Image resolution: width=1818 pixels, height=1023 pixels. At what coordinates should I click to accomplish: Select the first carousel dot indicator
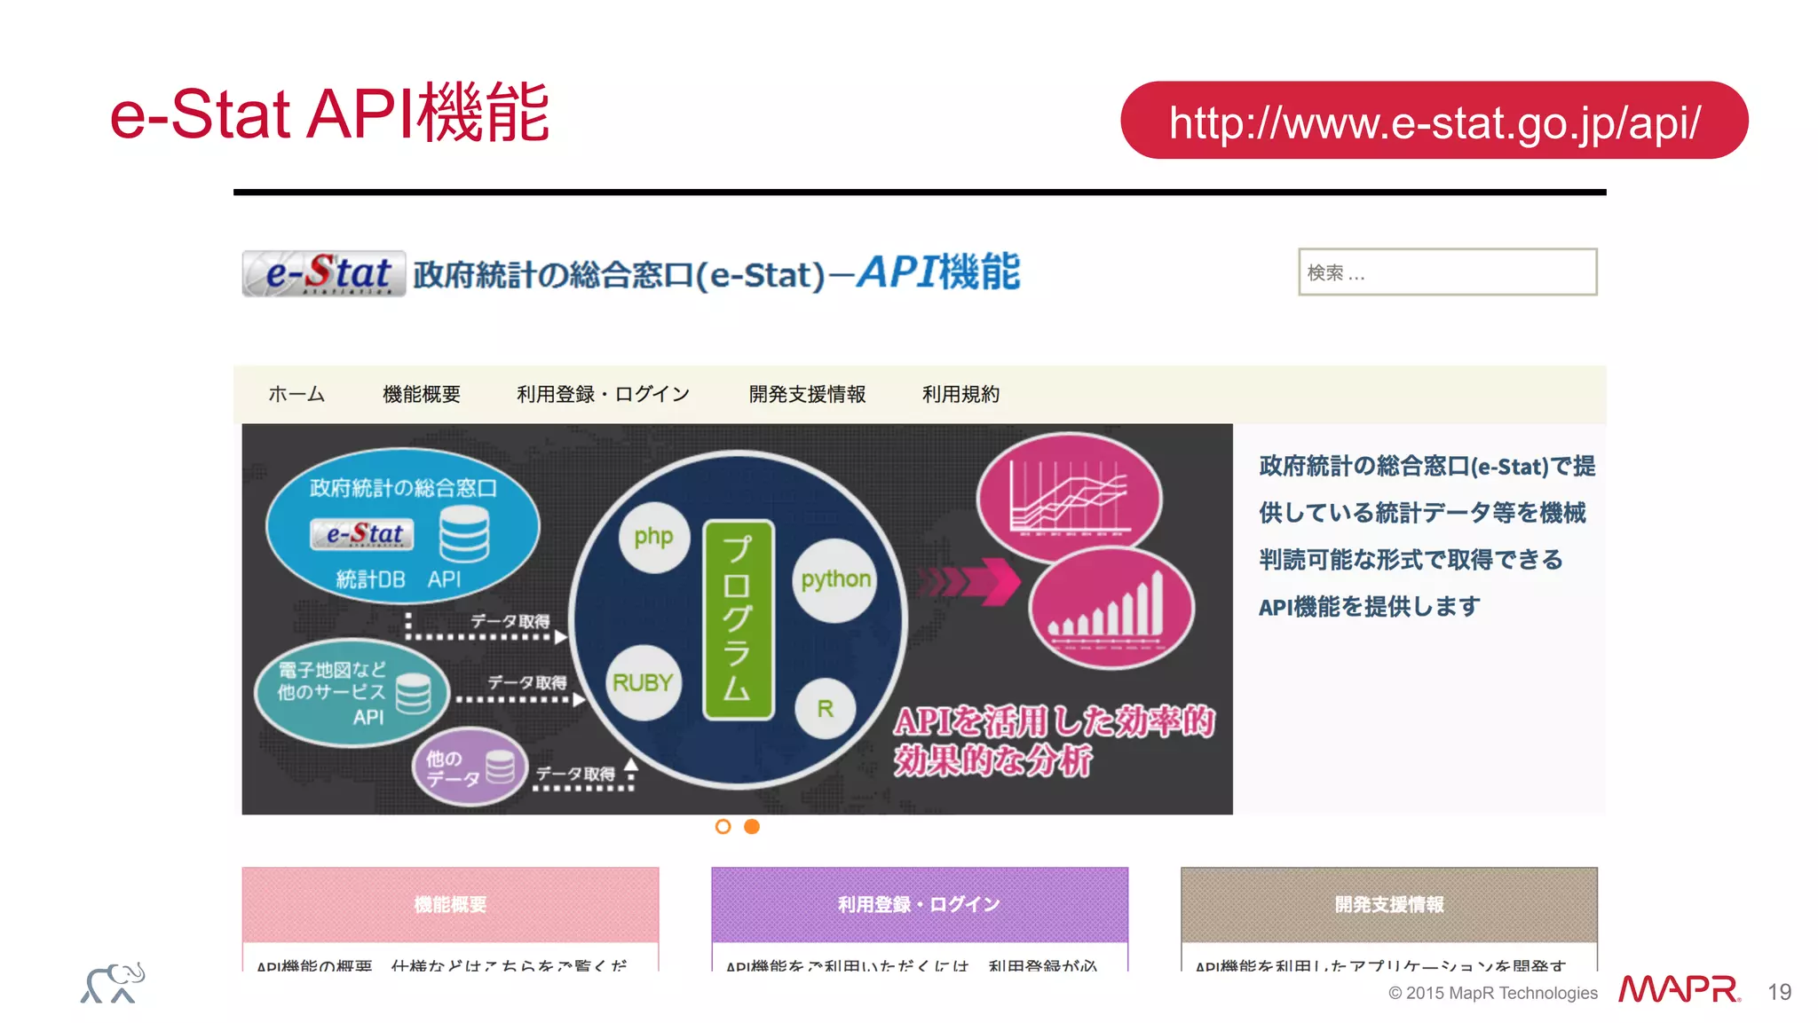[x=723, y=827]
